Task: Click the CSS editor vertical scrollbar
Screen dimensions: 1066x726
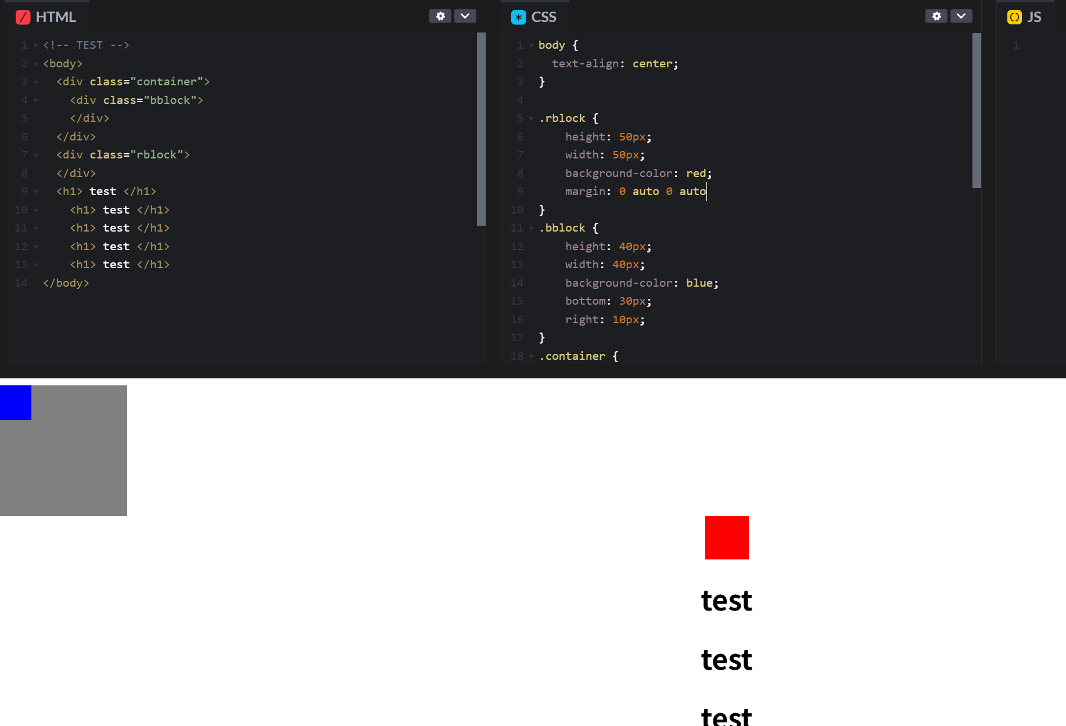Action: [x=977, y=110]
